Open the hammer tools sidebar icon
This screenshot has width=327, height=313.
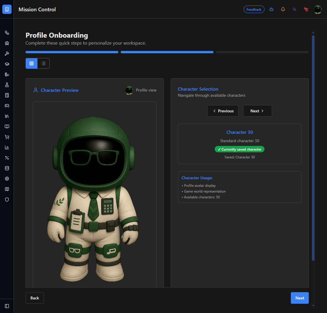[x=7, y=54]
